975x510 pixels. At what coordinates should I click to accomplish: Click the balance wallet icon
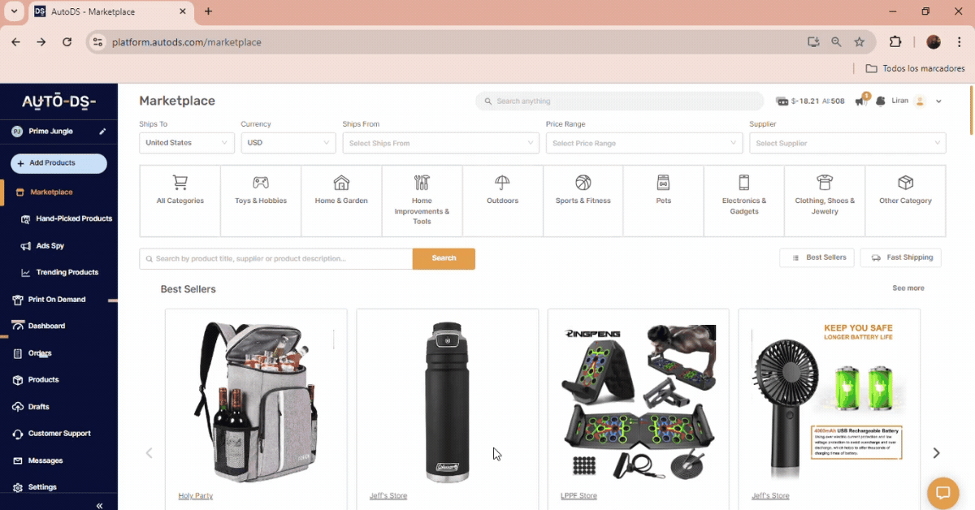[x=782, y=102]
